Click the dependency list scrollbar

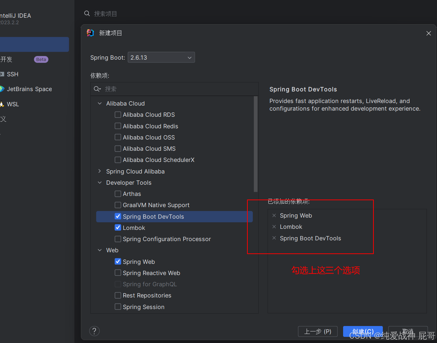pyautogui.click(x=256, y=144)
